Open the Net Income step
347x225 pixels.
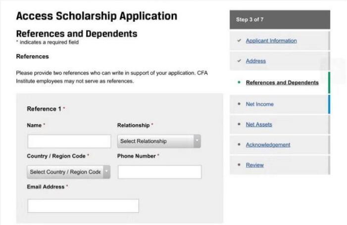click(259, 104)
